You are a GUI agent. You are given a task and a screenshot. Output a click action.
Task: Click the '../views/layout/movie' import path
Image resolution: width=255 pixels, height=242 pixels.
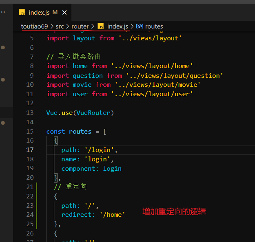[x=157, y=85]
